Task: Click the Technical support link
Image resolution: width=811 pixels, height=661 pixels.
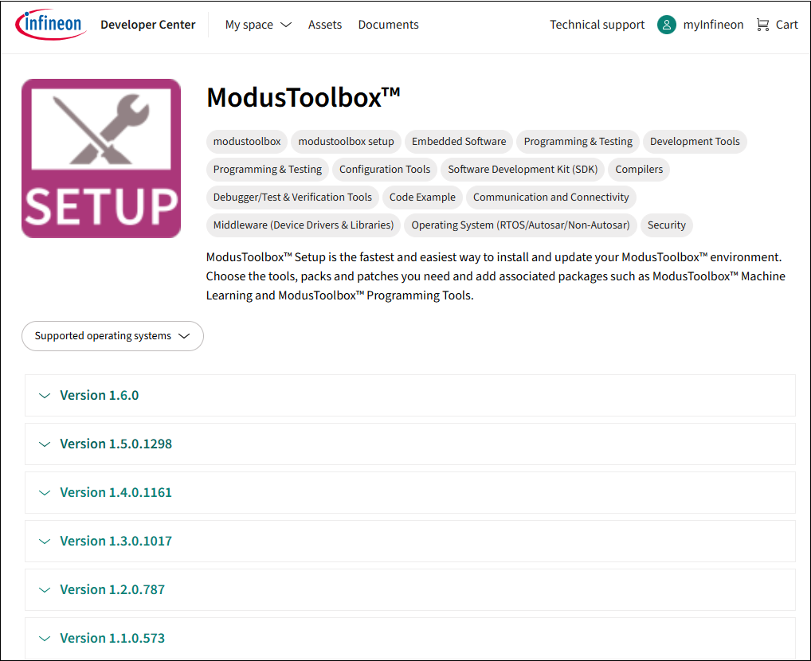Action: click(597, 25)
